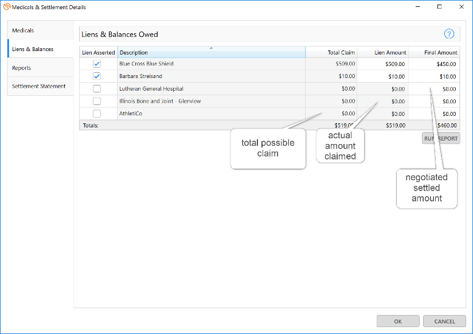Enable lien for Illinois Bone and Joint
Screen dimensions: 473x334
97,102
